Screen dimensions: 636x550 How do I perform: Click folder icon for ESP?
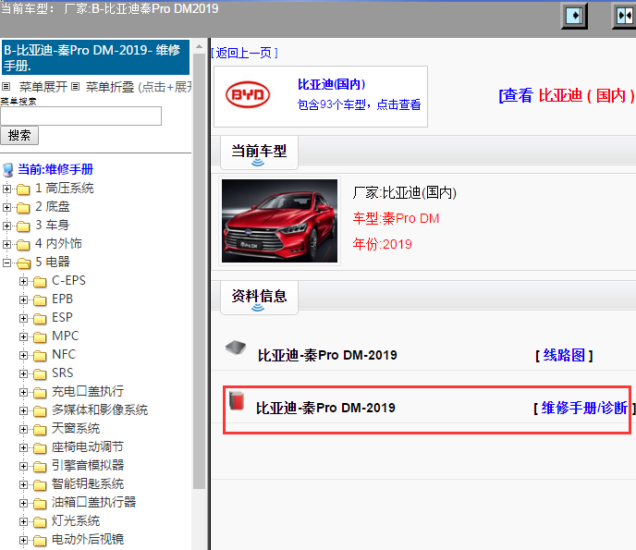click(x=40, y=319)
